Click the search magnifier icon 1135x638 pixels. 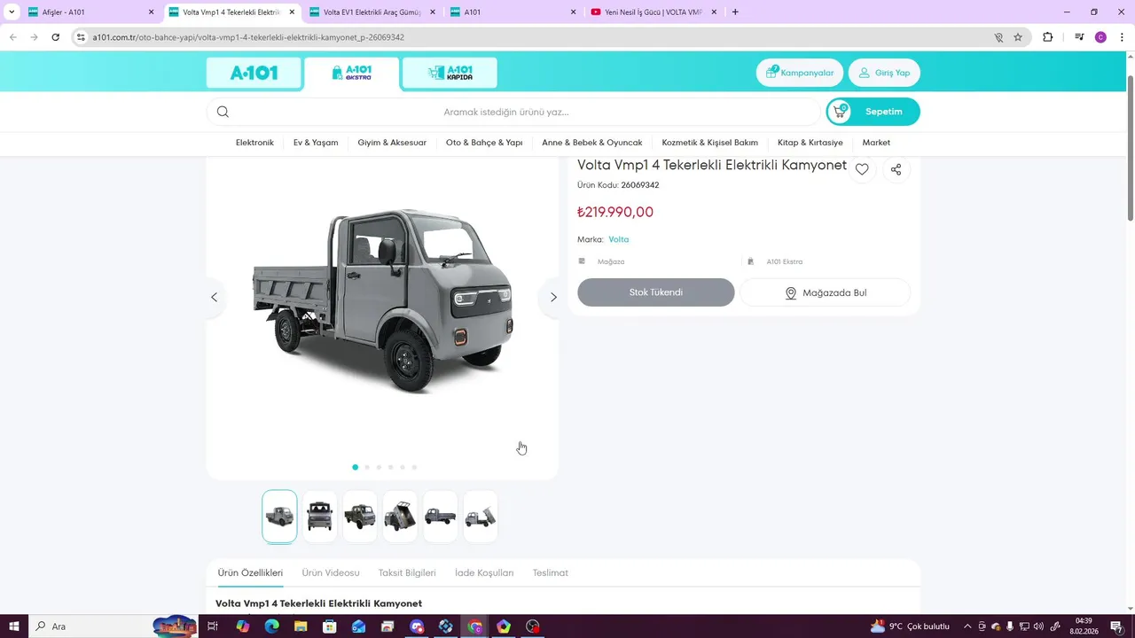(223, 112)
